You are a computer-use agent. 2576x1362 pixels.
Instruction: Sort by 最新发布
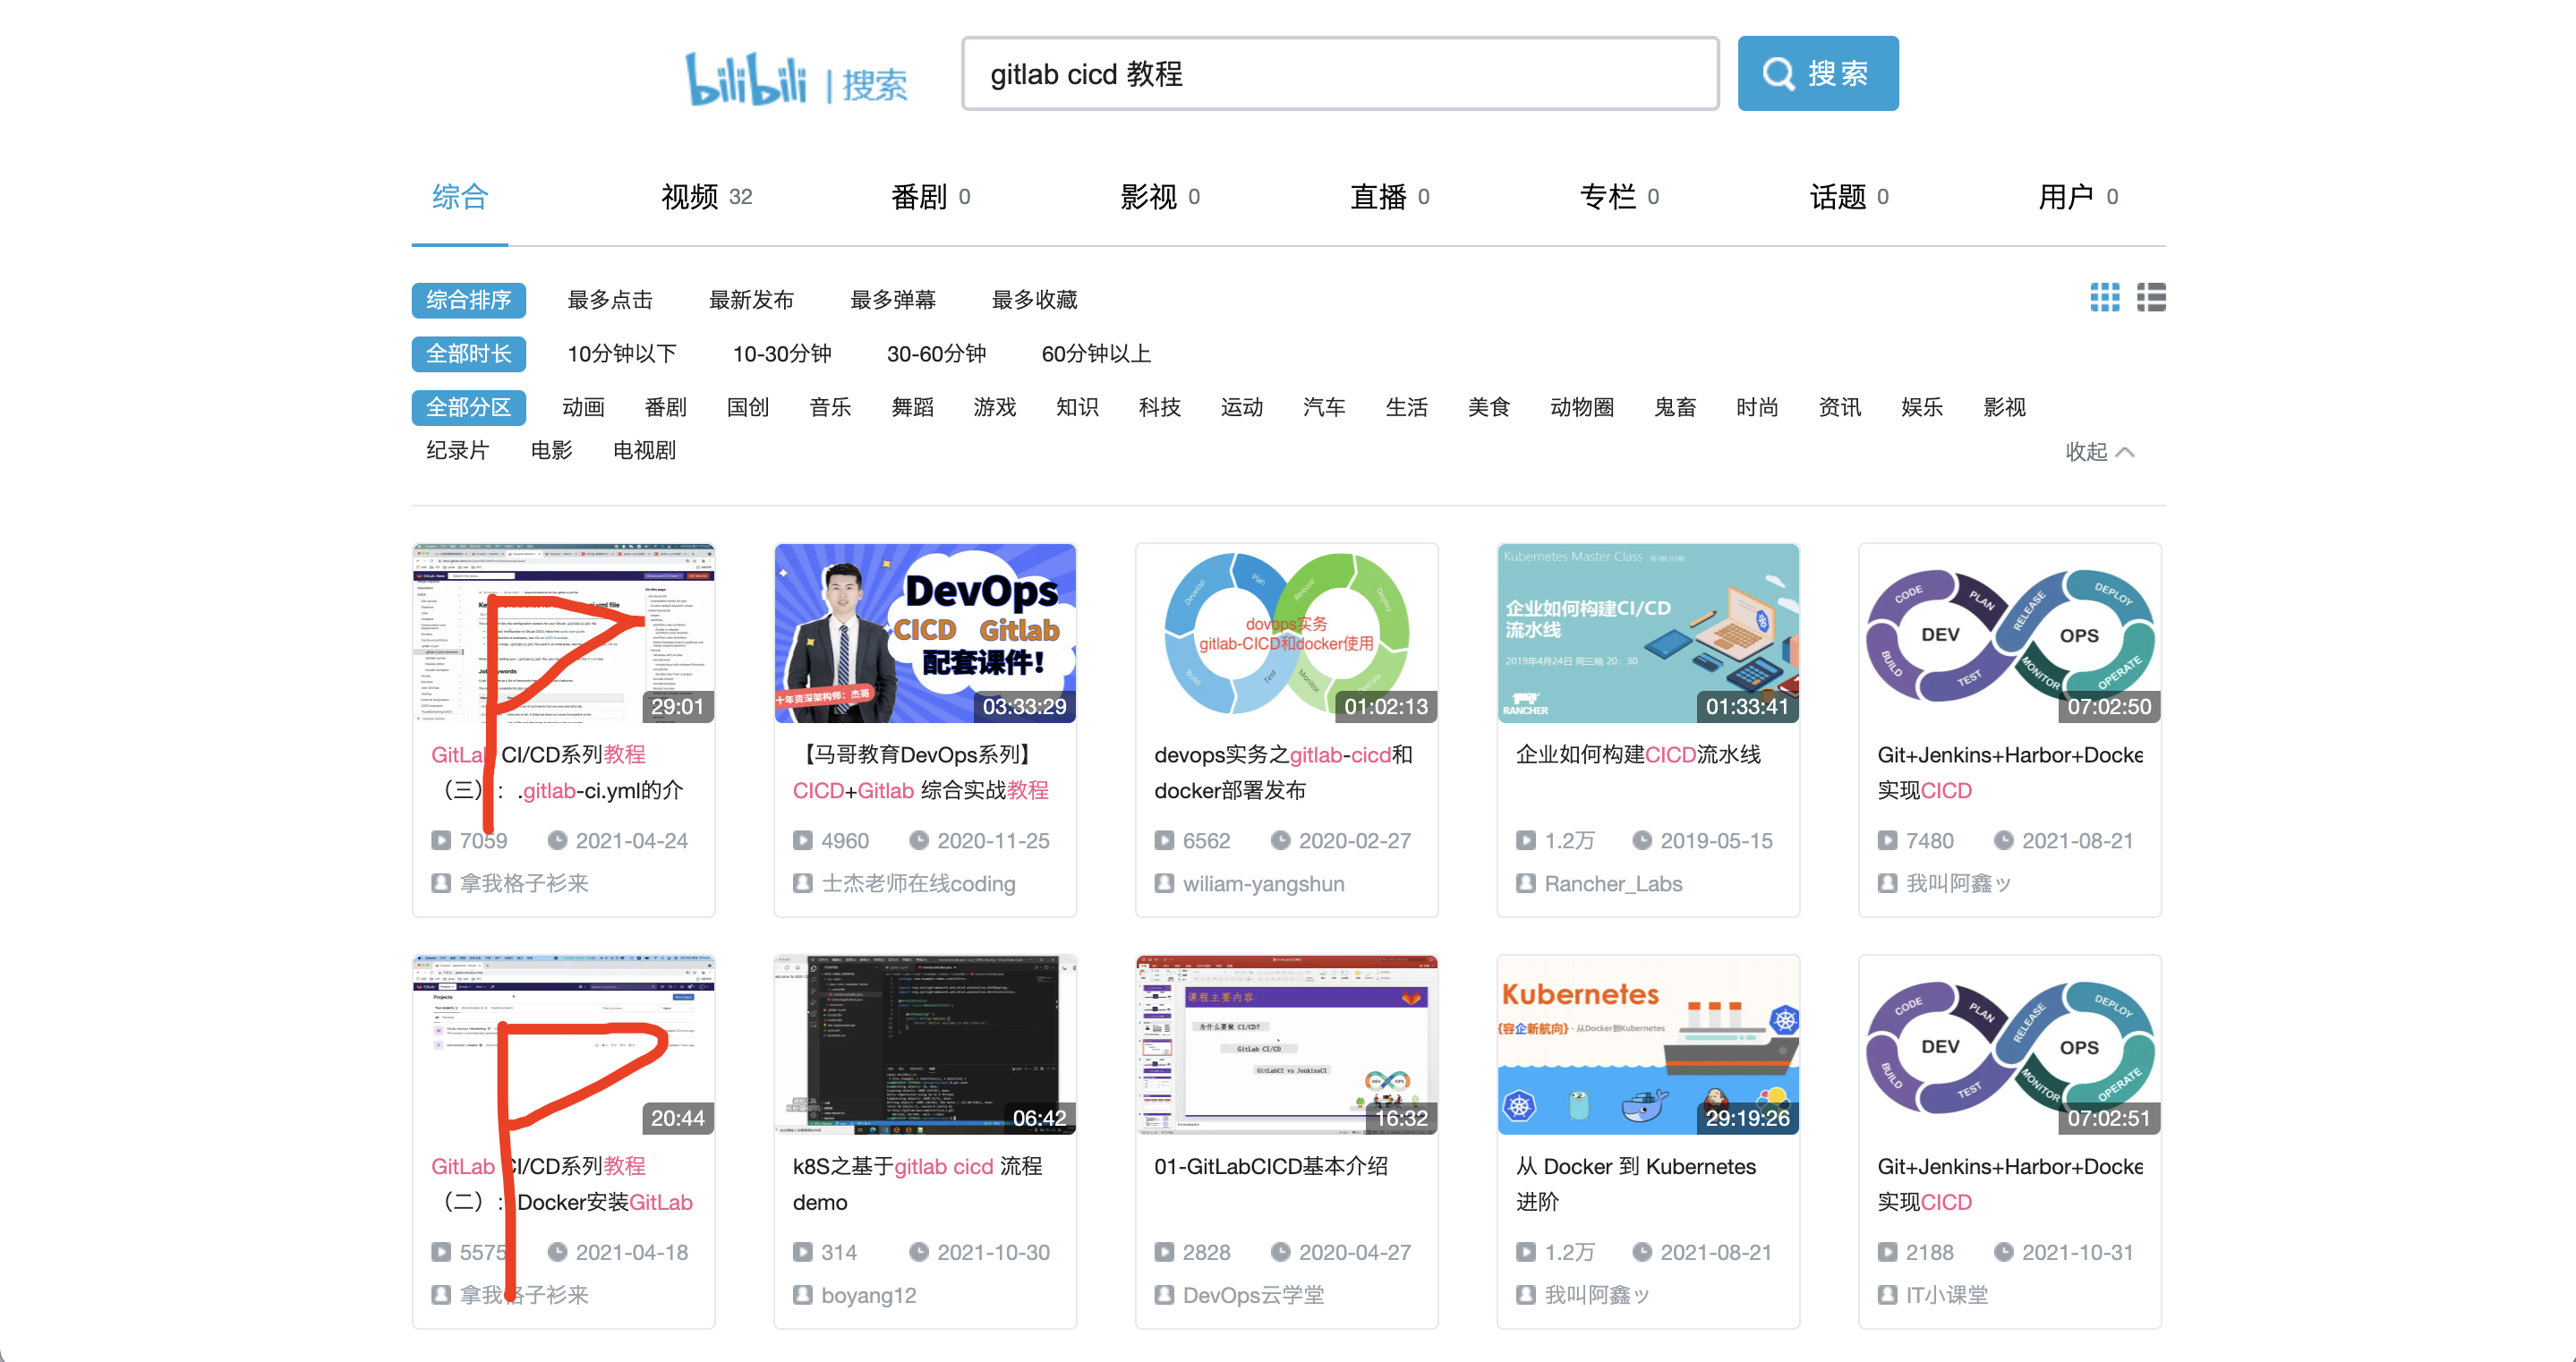point(751,300)
